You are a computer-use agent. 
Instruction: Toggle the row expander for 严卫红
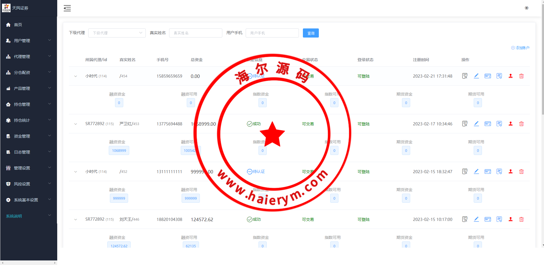click(75, 124)
